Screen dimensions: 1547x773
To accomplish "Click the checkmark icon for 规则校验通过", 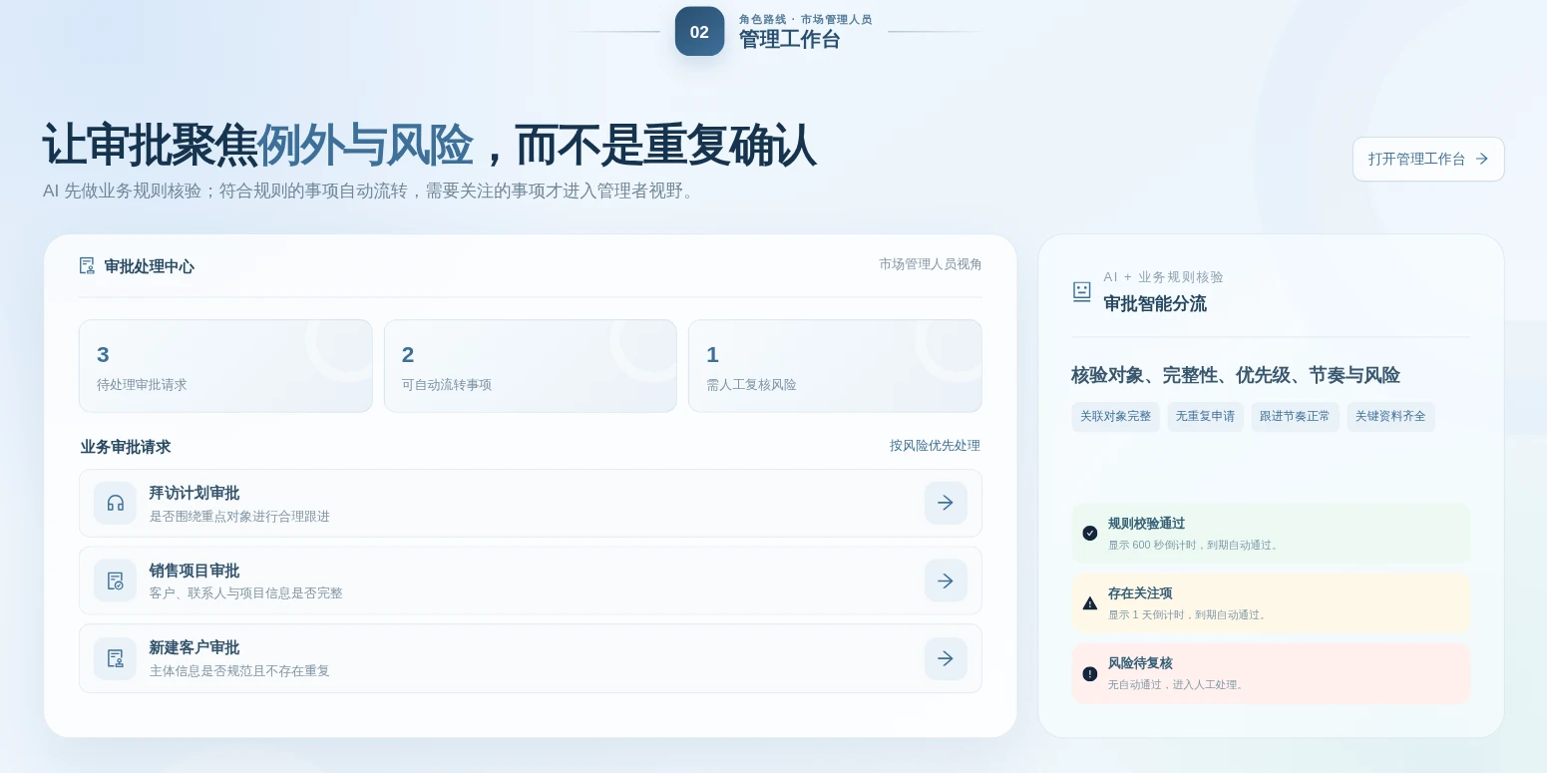I will coord(1090,534).
